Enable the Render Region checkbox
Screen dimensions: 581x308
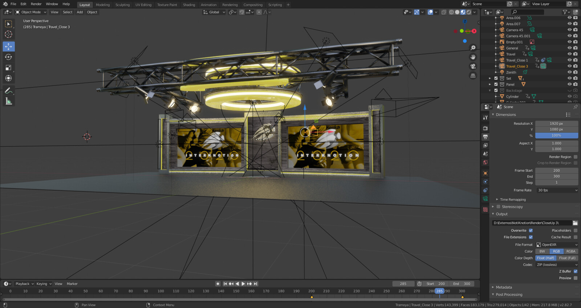click(x=576, y=157)
